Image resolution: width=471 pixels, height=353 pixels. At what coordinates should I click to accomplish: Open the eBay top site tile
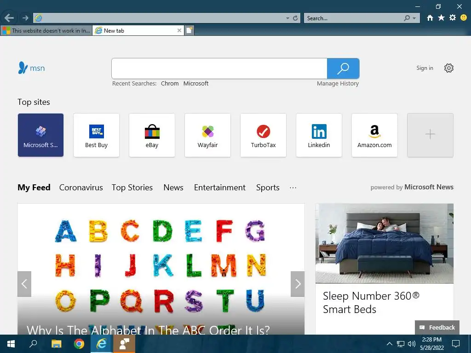pos(152,135)
